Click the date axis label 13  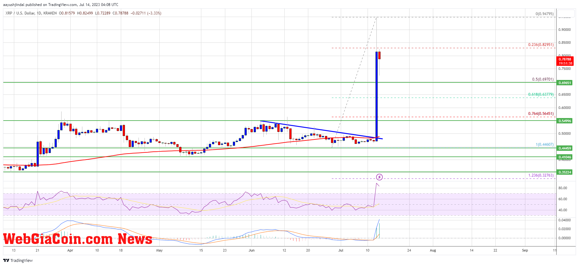pyautogui.click(x=14, y=251)
